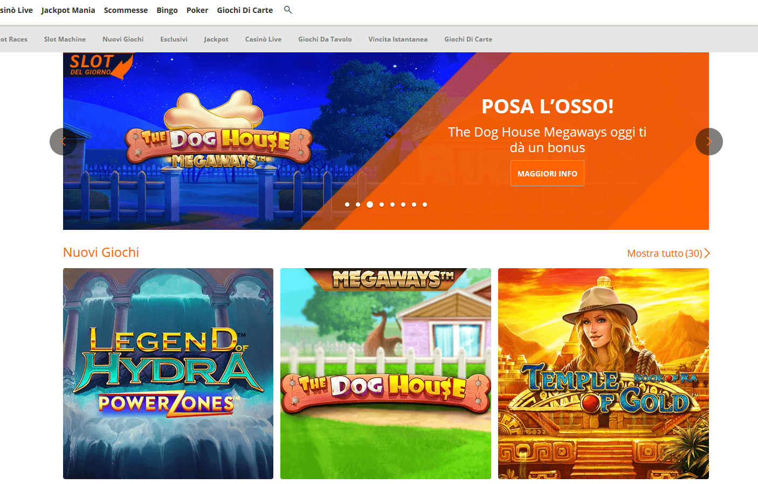Screen dimensions: 758x484
Task: Open the Esclusivi category tab
Action: tap(174, 39)
